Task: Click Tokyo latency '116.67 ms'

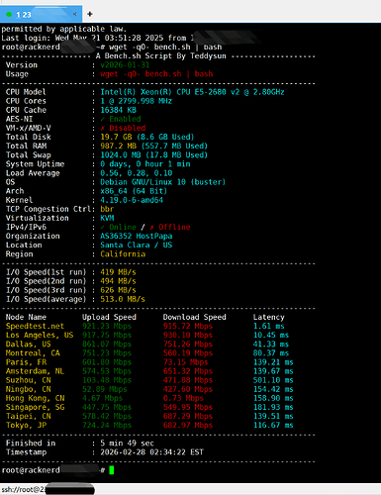Action: click(x=273, y=426)
